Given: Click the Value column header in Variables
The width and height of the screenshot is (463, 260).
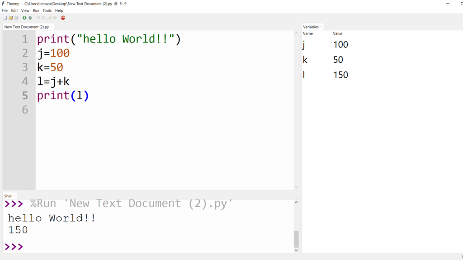Looking at the screenshot, I should point(337,33).
